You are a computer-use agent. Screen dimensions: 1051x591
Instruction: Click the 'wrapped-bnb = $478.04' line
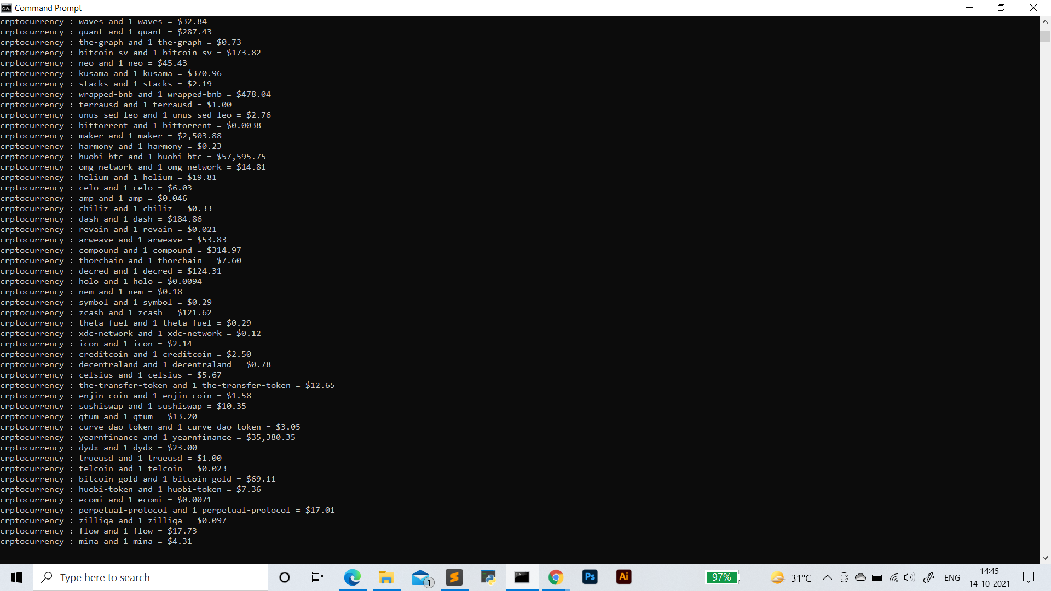click(136, 94)
